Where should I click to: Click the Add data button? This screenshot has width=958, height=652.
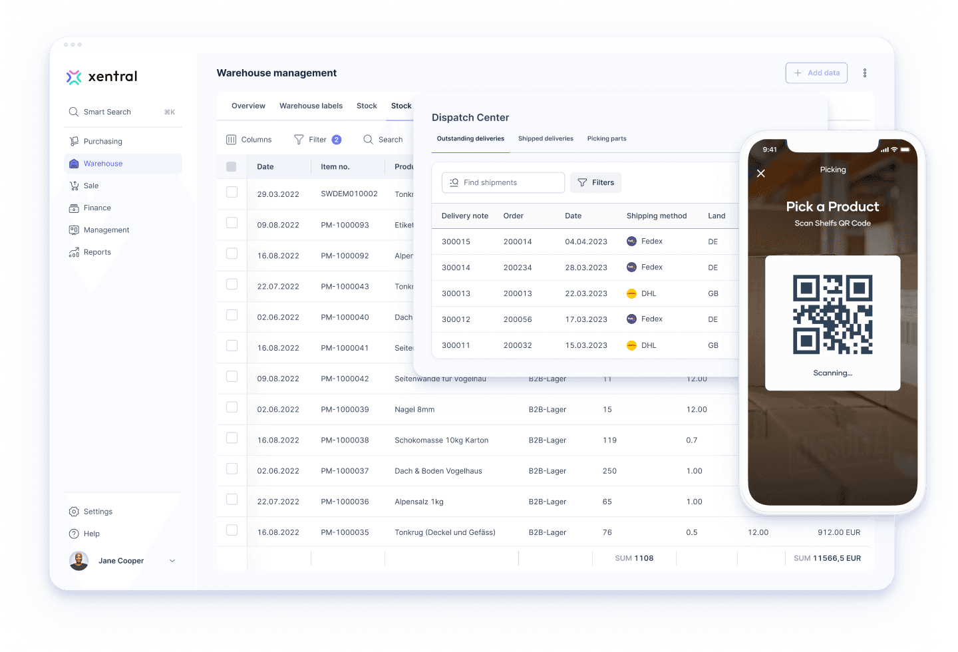pos(816,73)
